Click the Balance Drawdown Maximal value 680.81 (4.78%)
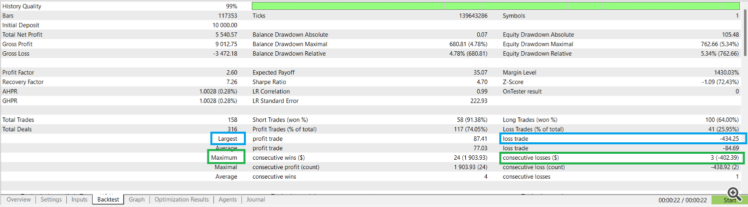Viewport: 748px width, 207px height. coord(468,44)
